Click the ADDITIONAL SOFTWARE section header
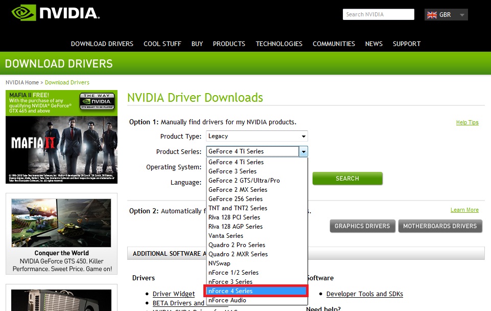Image resolution: width=491 pixels, height=311 pixels. click(x=306, y=253)
